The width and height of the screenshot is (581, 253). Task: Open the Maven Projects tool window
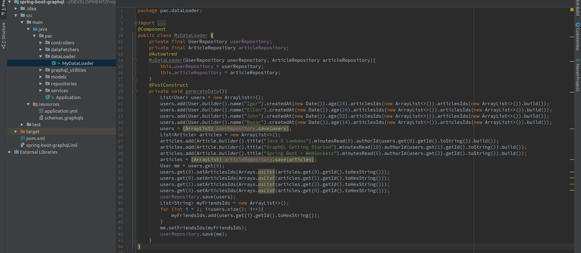pyautogui.click(x=578, y=75)
